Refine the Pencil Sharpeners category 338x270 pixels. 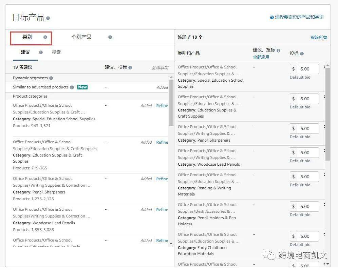coord(162,179)
